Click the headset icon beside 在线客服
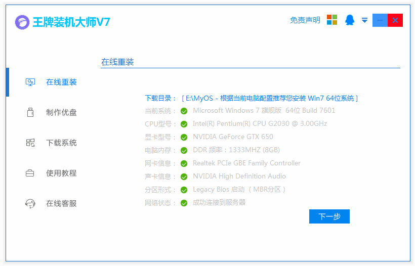Image resolution: width=415 pixels, height=266 pixels. click(x=30, y=204)
